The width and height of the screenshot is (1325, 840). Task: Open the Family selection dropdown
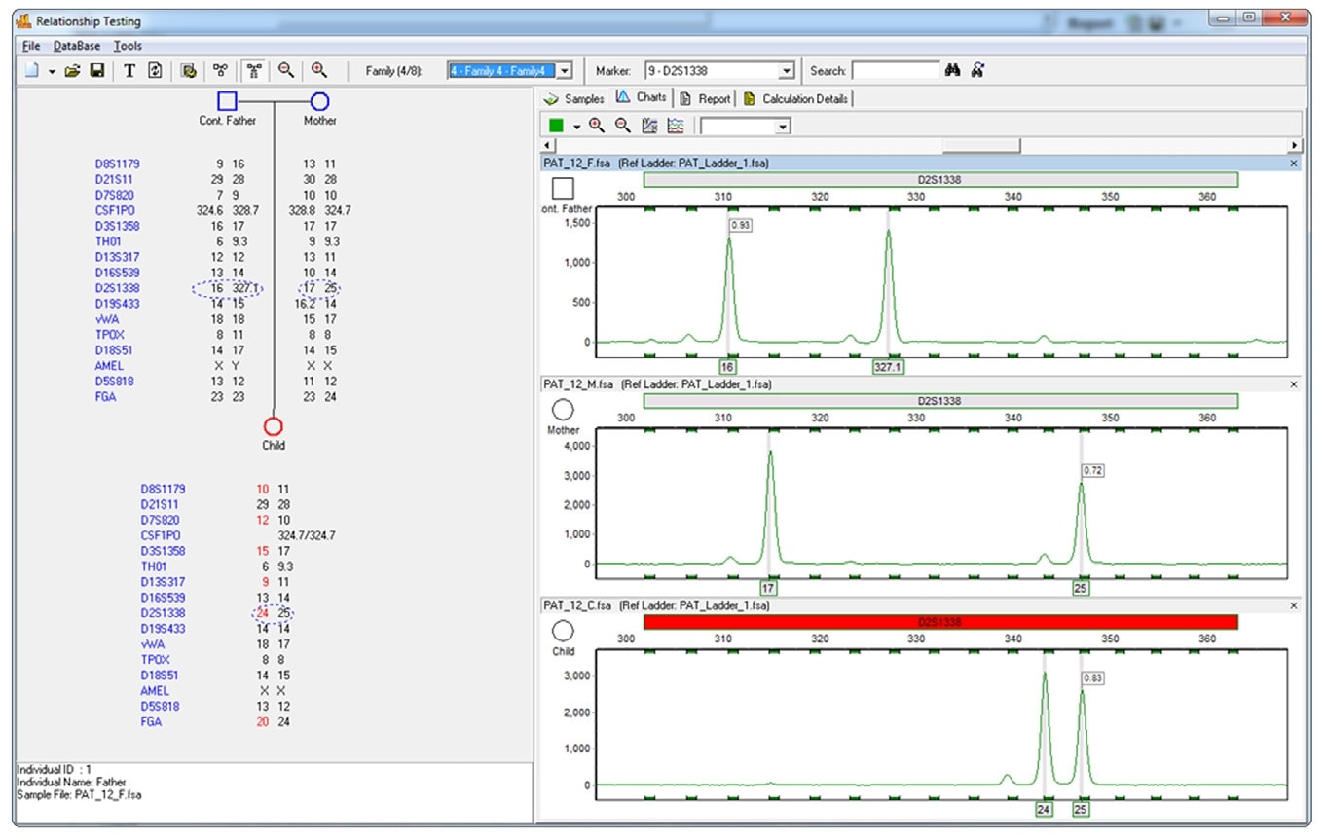point(564,71)
